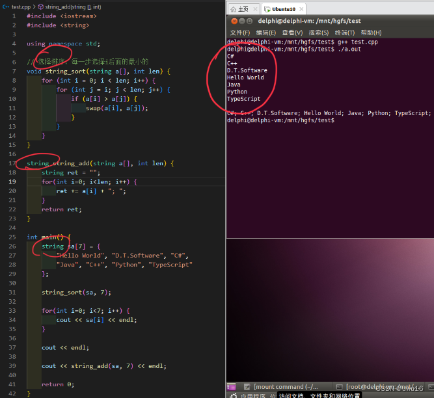Open the 编辑(E) terminal menu
Image resolution: width=434 pixels, height=398 pixels.
(266, 33)
